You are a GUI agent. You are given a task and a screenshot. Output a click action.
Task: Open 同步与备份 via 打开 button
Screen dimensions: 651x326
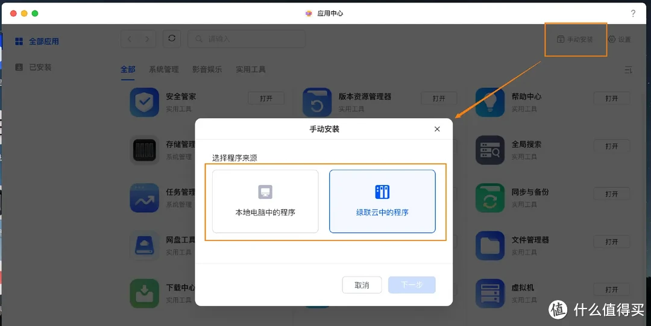click(612, 194)
